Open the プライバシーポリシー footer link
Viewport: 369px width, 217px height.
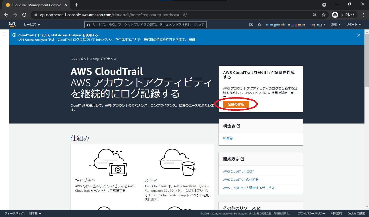coord(312,213)
